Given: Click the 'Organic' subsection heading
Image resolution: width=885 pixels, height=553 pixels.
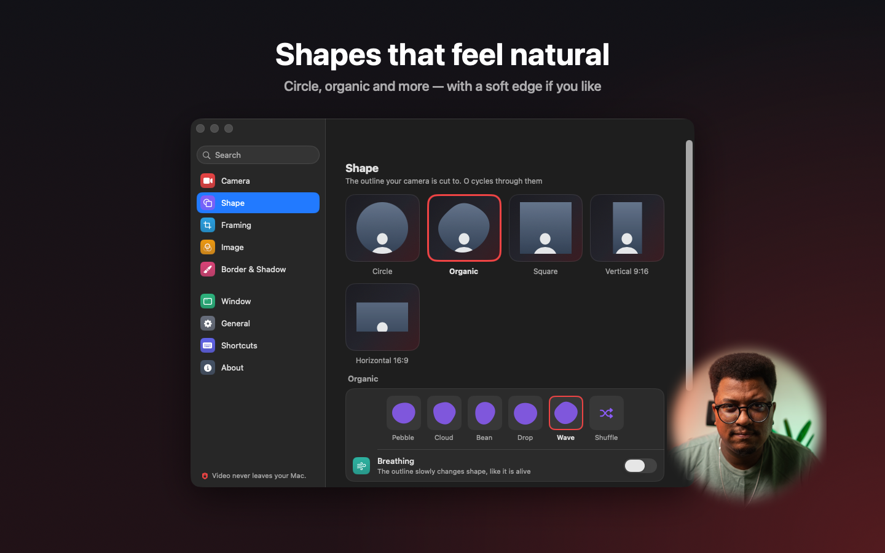Looking at the screenshot, I should coord(363,378).
